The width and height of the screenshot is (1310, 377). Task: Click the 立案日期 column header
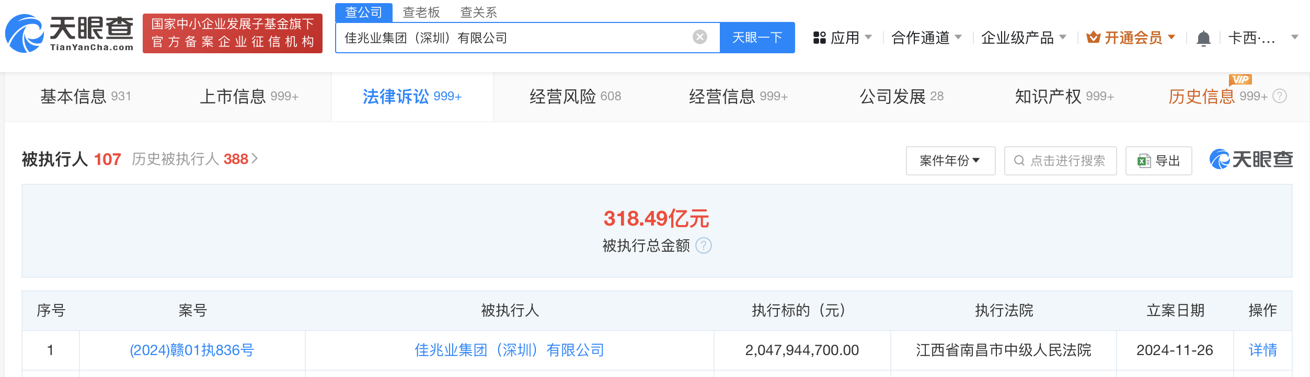coord(1175,311)
